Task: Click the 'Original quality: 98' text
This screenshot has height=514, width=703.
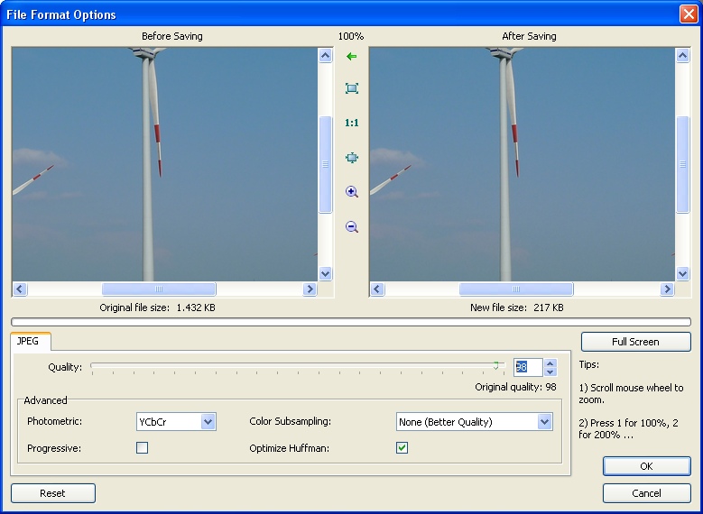Action: [x=515, y=387]
